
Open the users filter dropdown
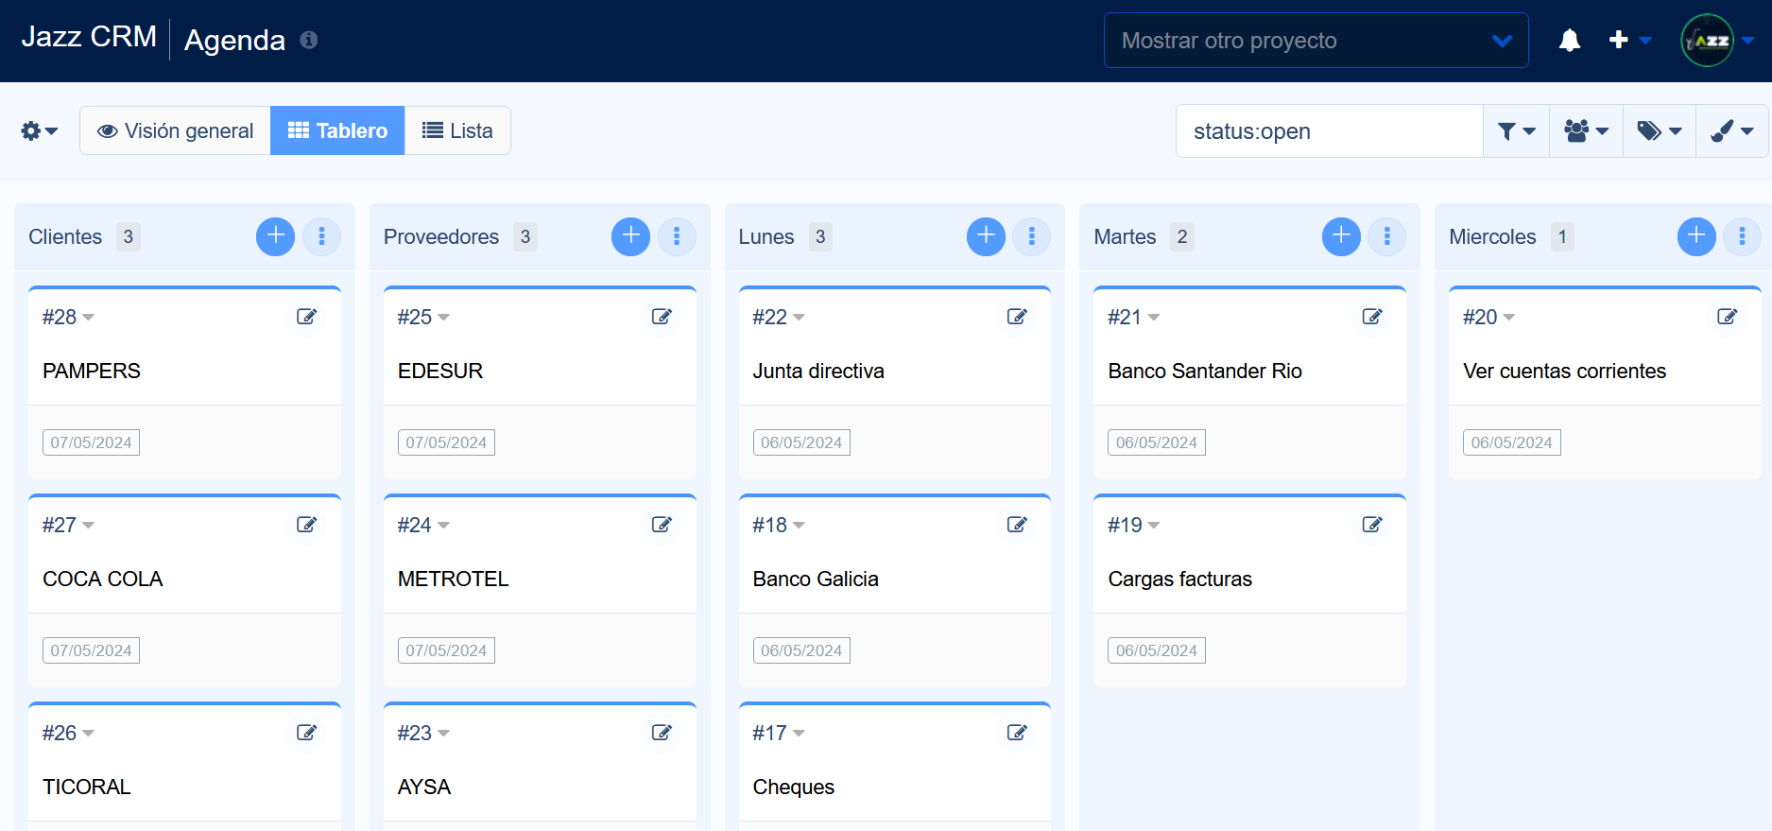[1586, 130]
